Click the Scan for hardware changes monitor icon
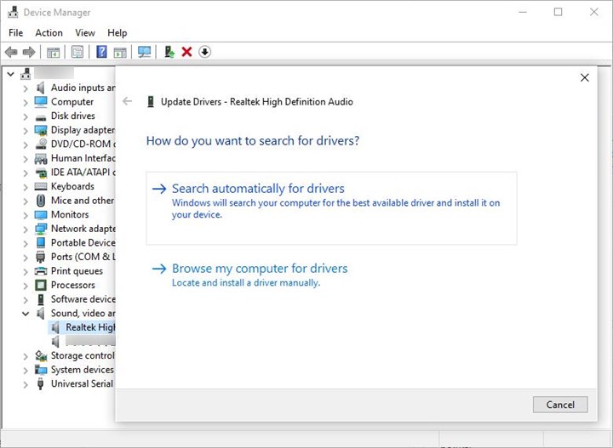613x448 pixels. (144, 52)
